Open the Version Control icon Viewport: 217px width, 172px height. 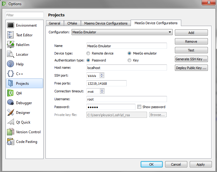pos(11,132)
